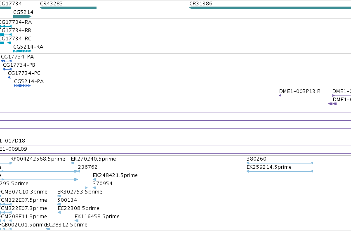Click the CG5214-RA transcript label
The height and width of the screenshot is (231, 351).
coord(28,47)
